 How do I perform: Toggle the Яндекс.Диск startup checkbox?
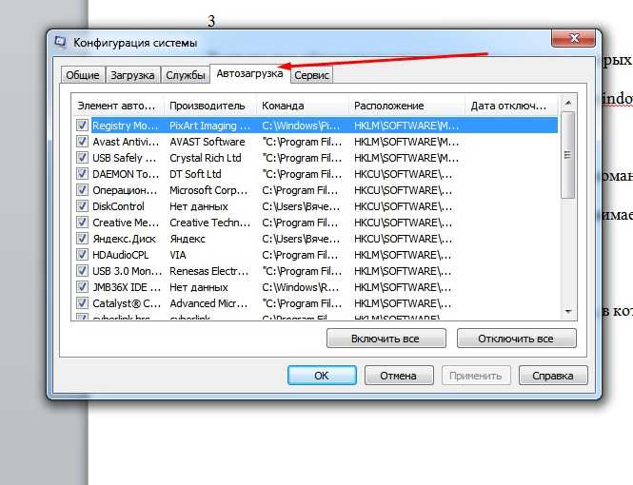click(82, 239)
